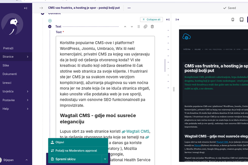Collapse the editor minimap side panel arrow
The image size is (248, 165).
168,19
